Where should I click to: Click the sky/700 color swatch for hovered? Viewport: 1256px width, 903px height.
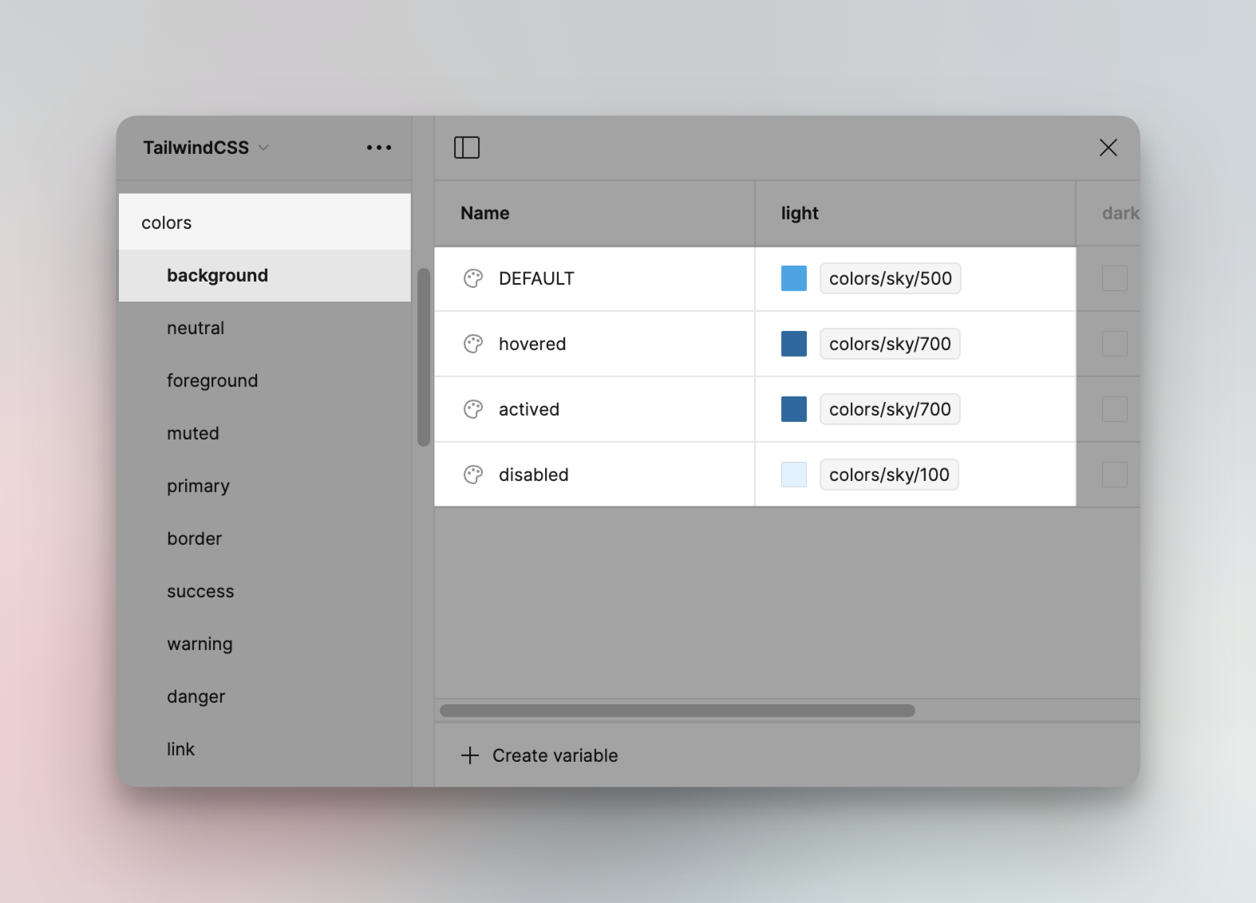(794, 344)
